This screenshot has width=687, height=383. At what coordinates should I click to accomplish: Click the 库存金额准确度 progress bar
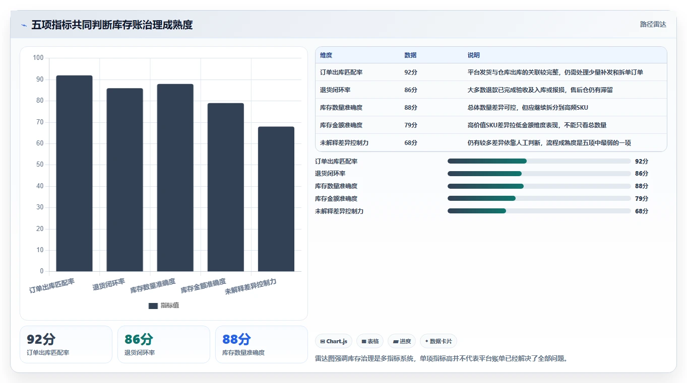pyautogui.click(x=539, y=198)
